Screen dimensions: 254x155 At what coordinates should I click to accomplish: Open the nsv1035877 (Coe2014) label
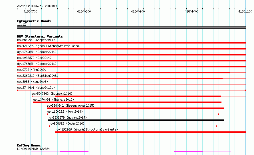[x=34, y=58]
